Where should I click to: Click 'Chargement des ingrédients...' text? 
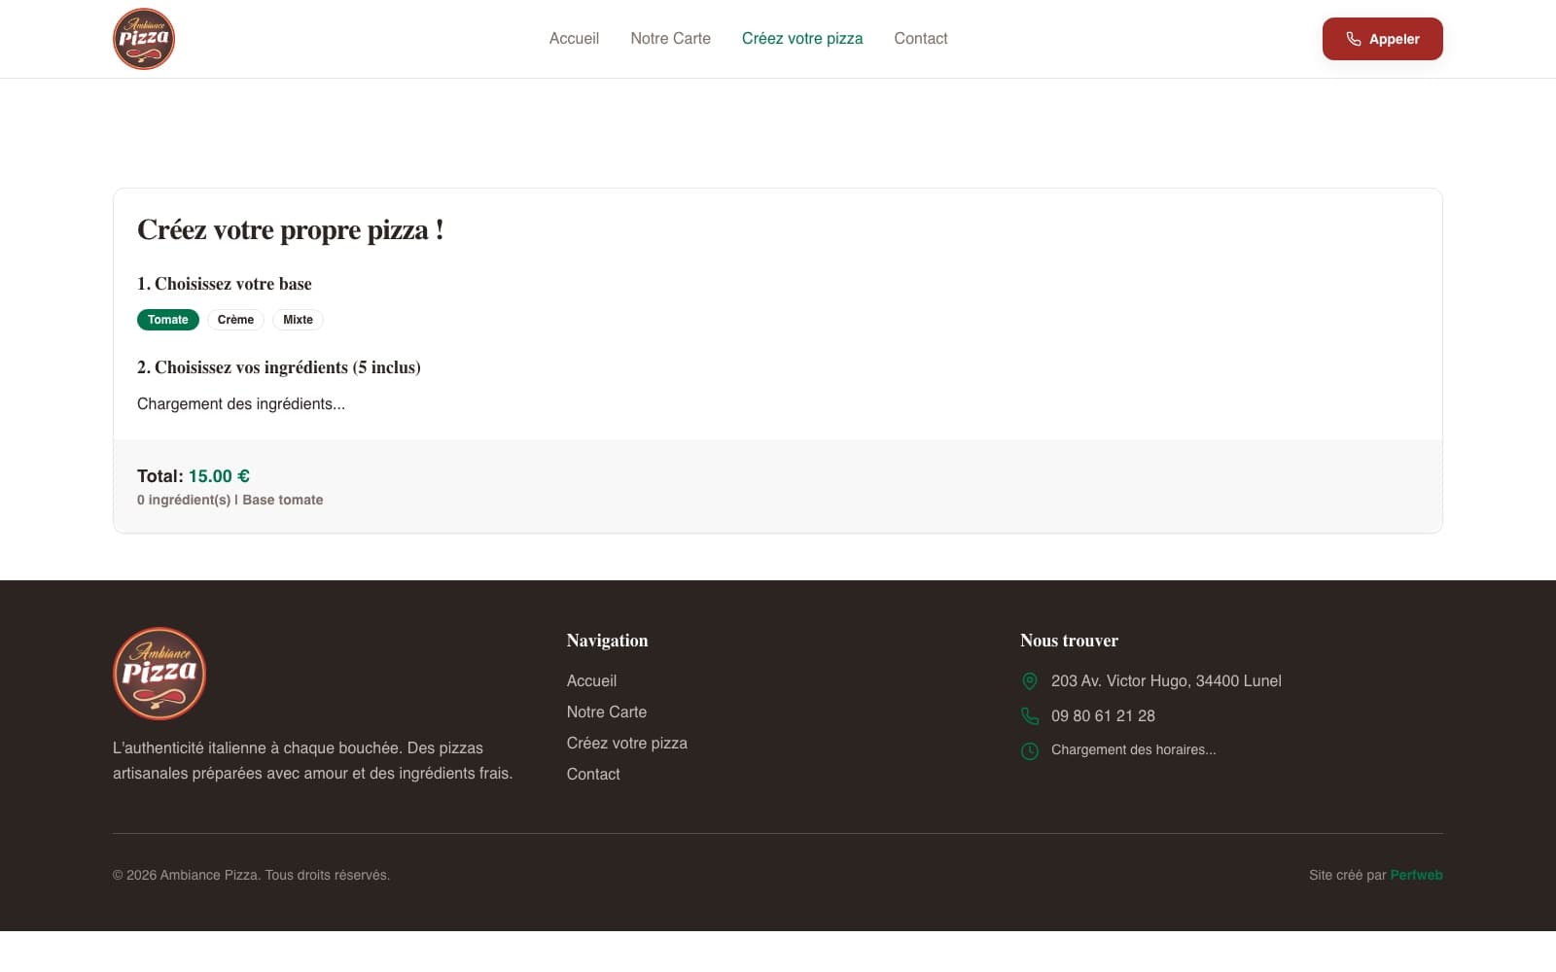[241, 403]
